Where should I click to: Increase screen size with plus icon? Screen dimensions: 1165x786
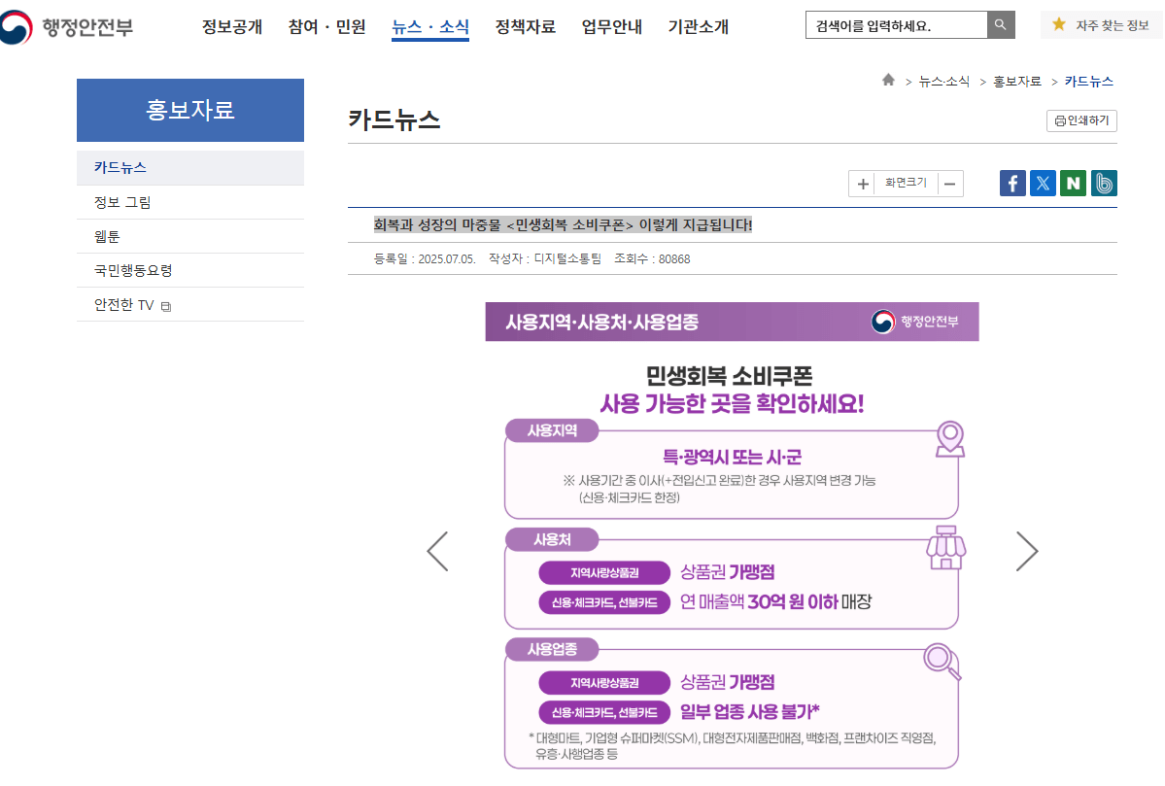click(863, 184)
